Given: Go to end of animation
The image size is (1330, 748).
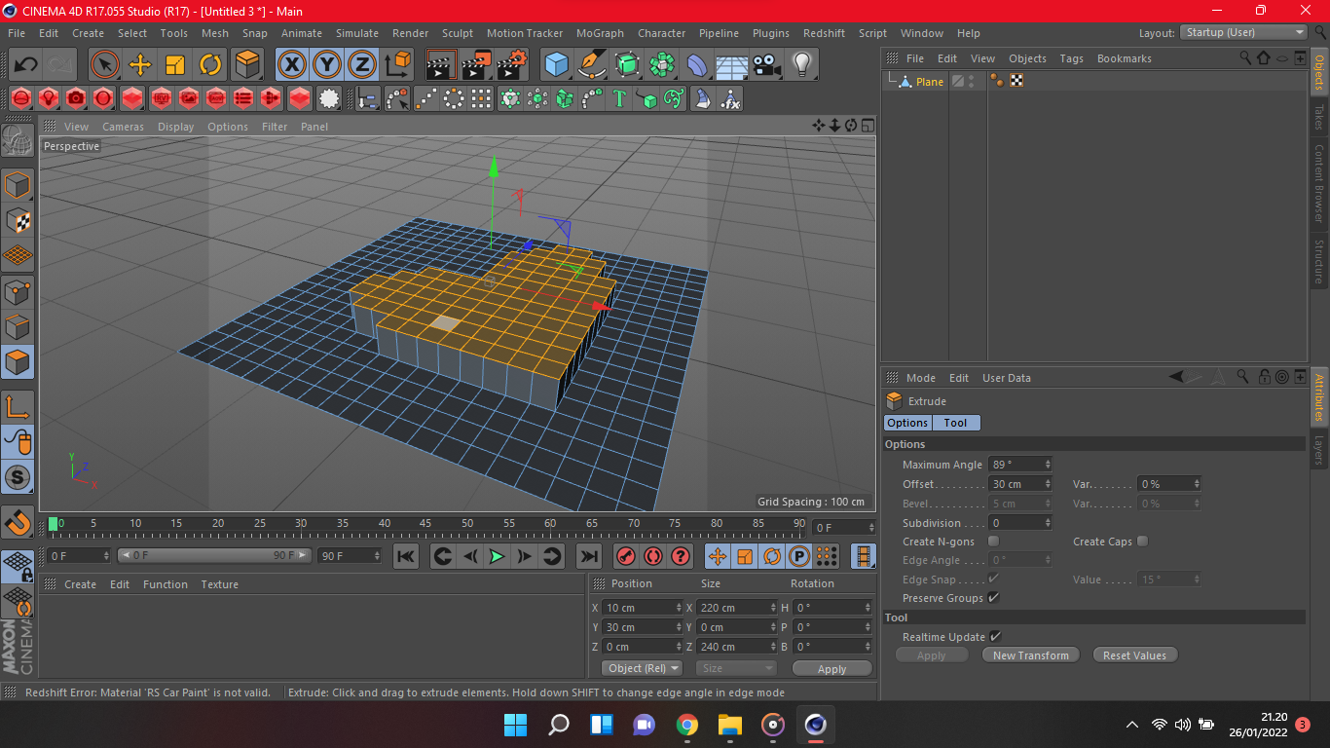Looking at the screenshot, I should point(588,556).
